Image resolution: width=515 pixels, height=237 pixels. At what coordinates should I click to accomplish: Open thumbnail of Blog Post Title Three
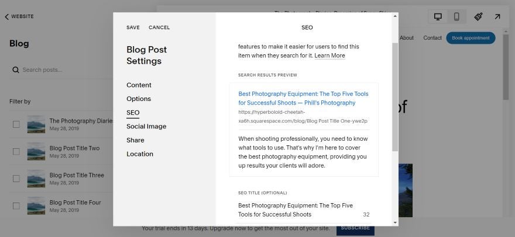pyautogui.click(x=36, y=179)
